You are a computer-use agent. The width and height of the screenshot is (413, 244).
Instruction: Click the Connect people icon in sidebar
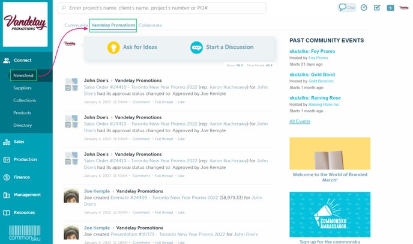7,61
